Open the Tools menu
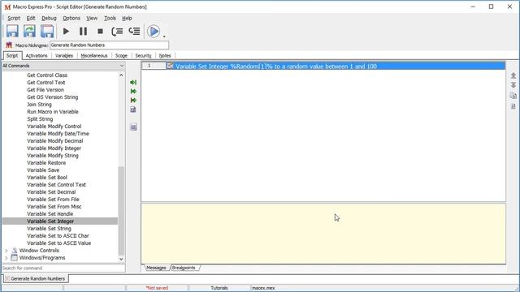Image resolution: width=520 pixels, height=292 pixels. (x=110, y=18)
